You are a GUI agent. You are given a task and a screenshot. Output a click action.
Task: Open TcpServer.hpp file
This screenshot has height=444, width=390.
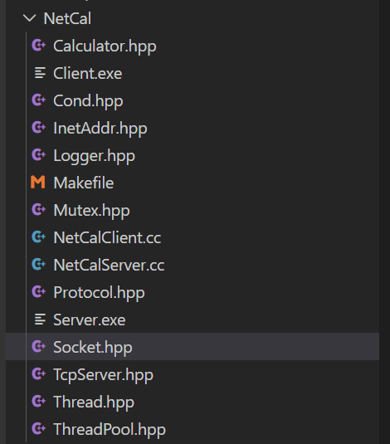(104, 375)
